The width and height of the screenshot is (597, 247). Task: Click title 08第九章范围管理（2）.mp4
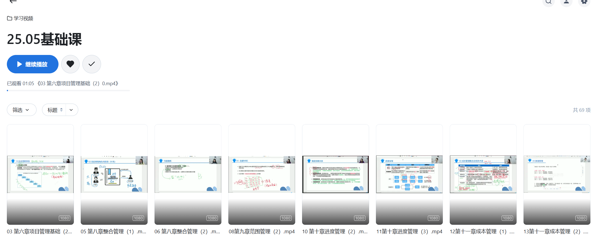[x=262, y=232]
